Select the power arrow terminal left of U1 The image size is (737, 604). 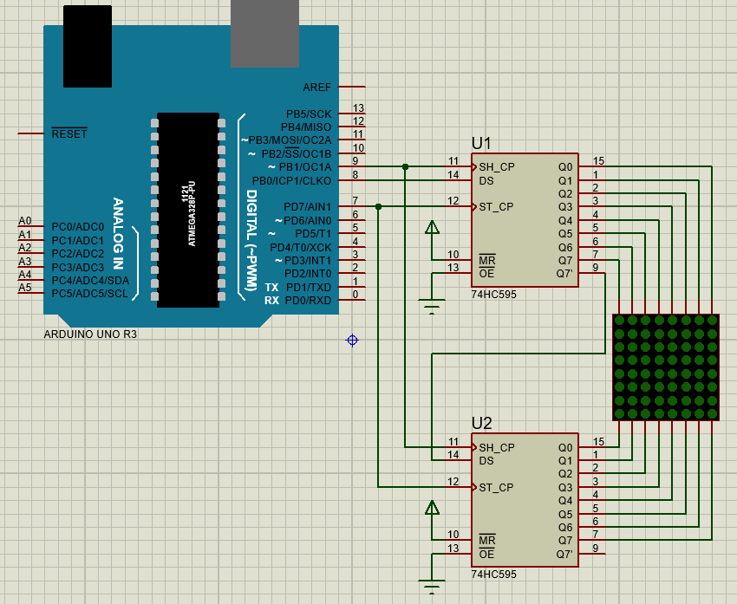click(x=431, y=228)
